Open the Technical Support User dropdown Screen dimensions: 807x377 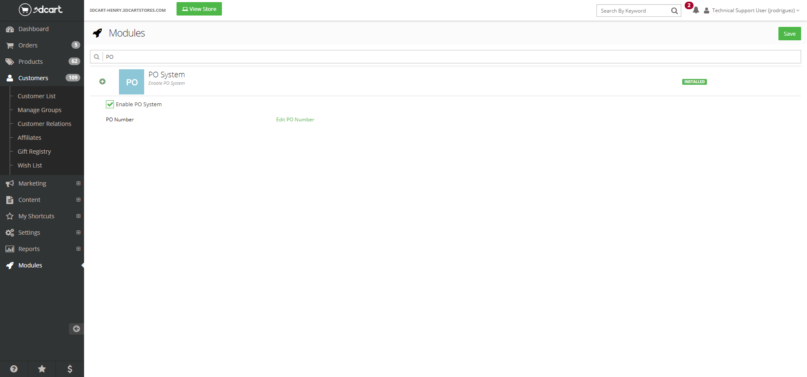pyautogui.click(x=752, y=10)
